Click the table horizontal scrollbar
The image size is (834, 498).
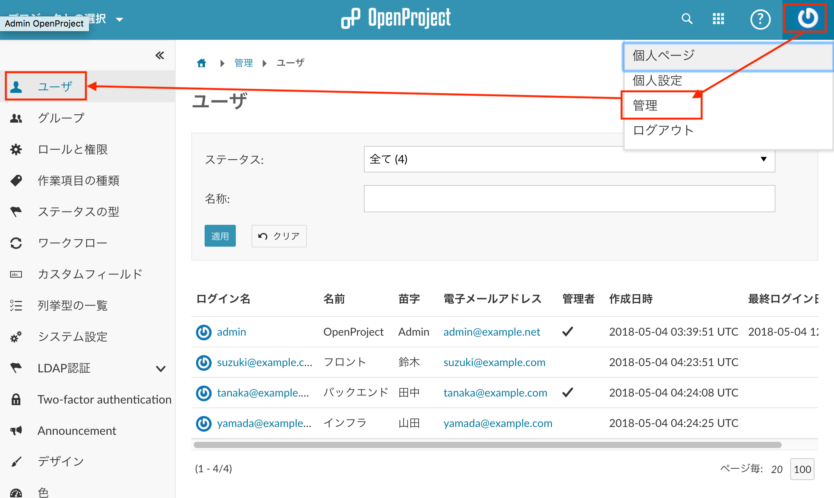pyautogui.click(x=487, y=445)
